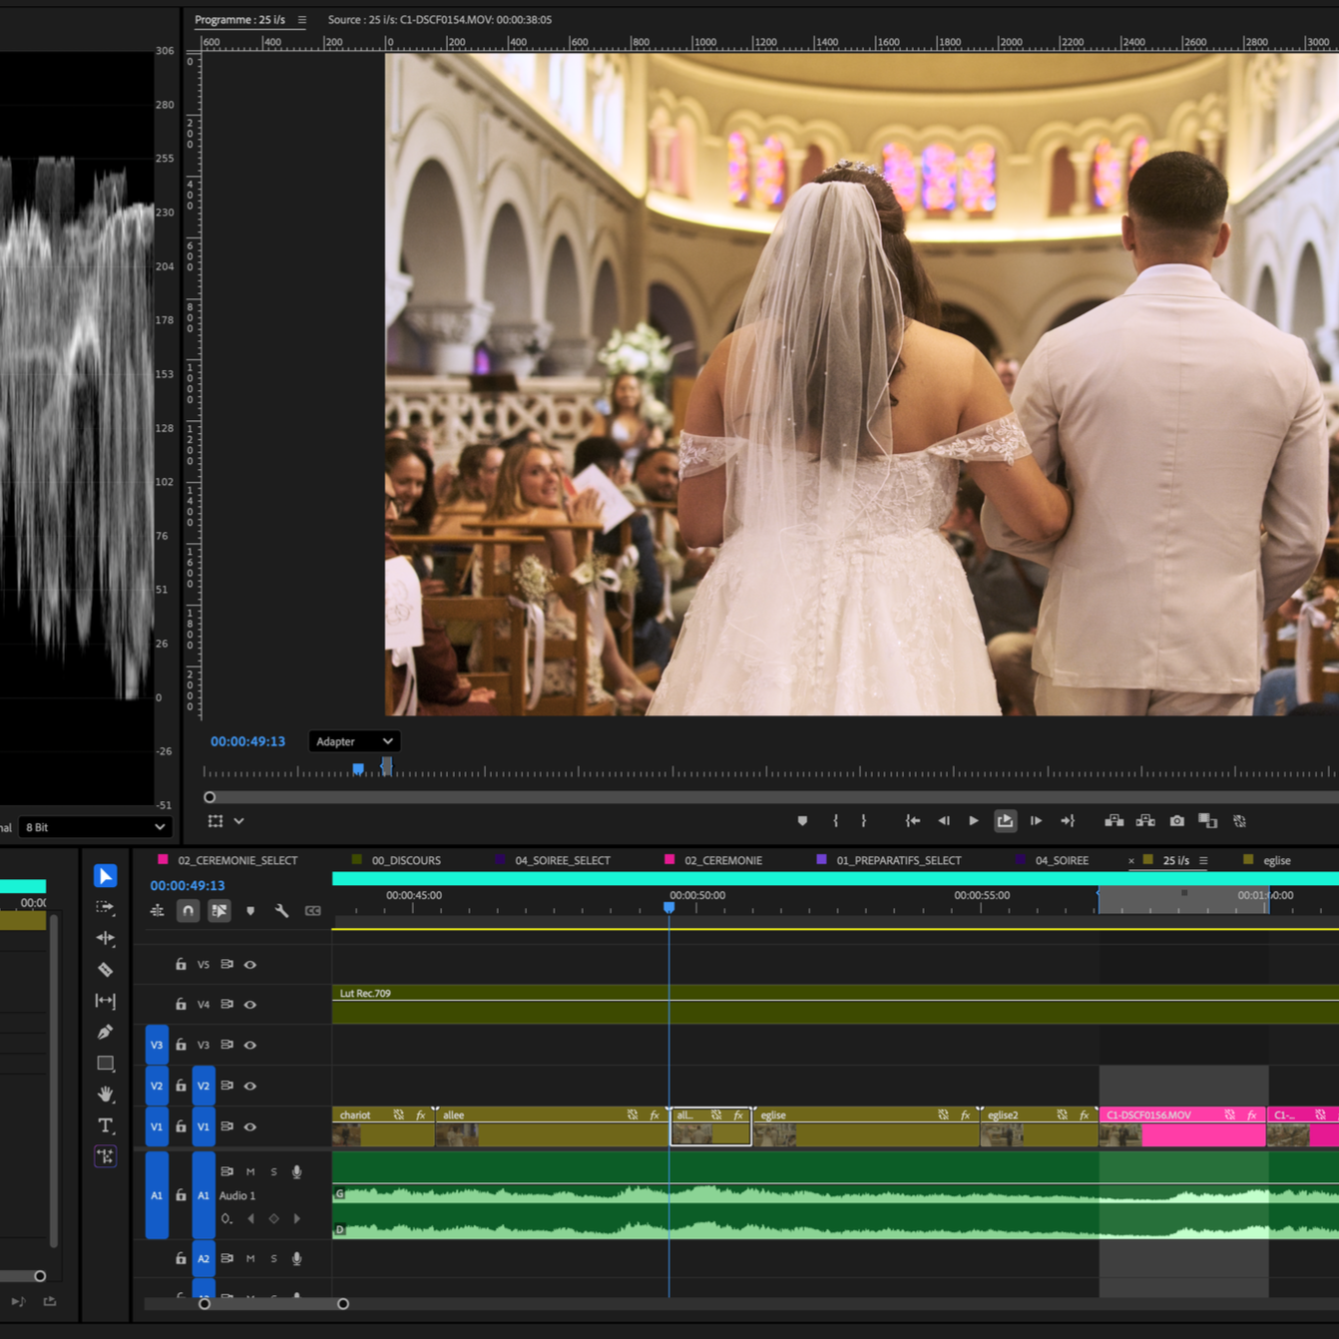Screen dimensions: 1339x1339
Task: Select the Hand tool
Action: pos(106,1094)
